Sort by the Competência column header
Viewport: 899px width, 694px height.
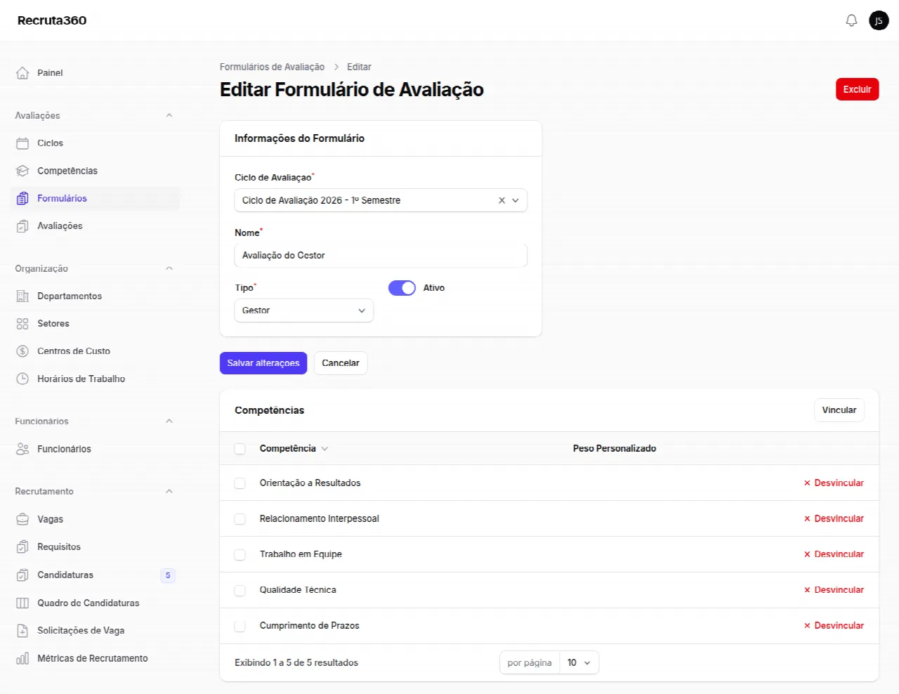(294, 448)
